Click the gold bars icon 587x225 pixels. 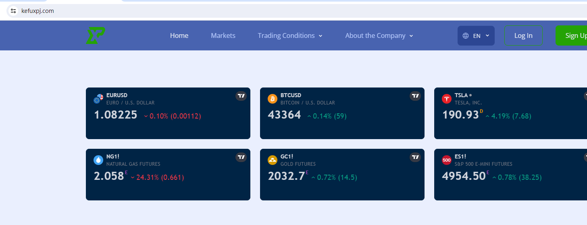[273, 160]
